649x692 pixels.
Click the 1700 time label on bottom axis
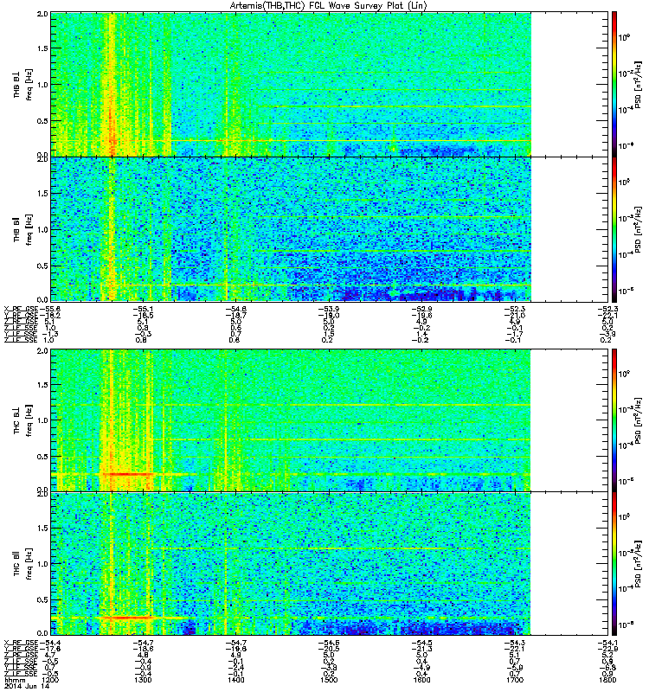click(514, 680)
